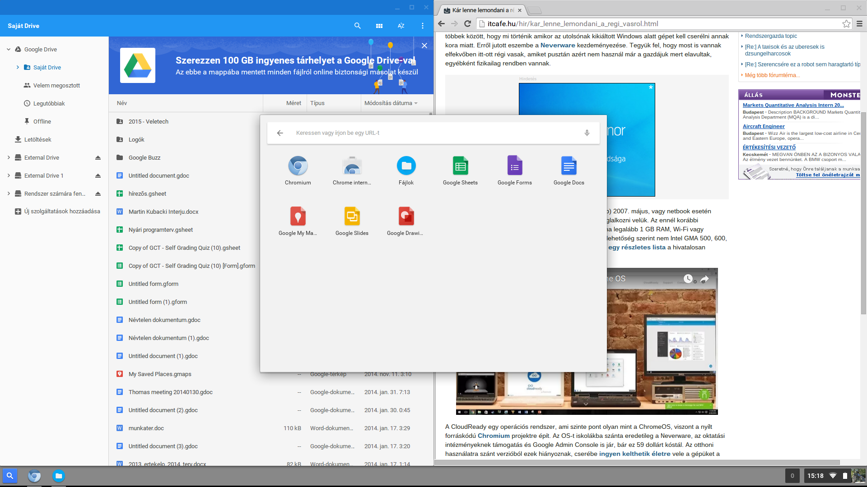Open a new browser tab
The width and height of the screenshot is (867, 487).
point(535,10)
